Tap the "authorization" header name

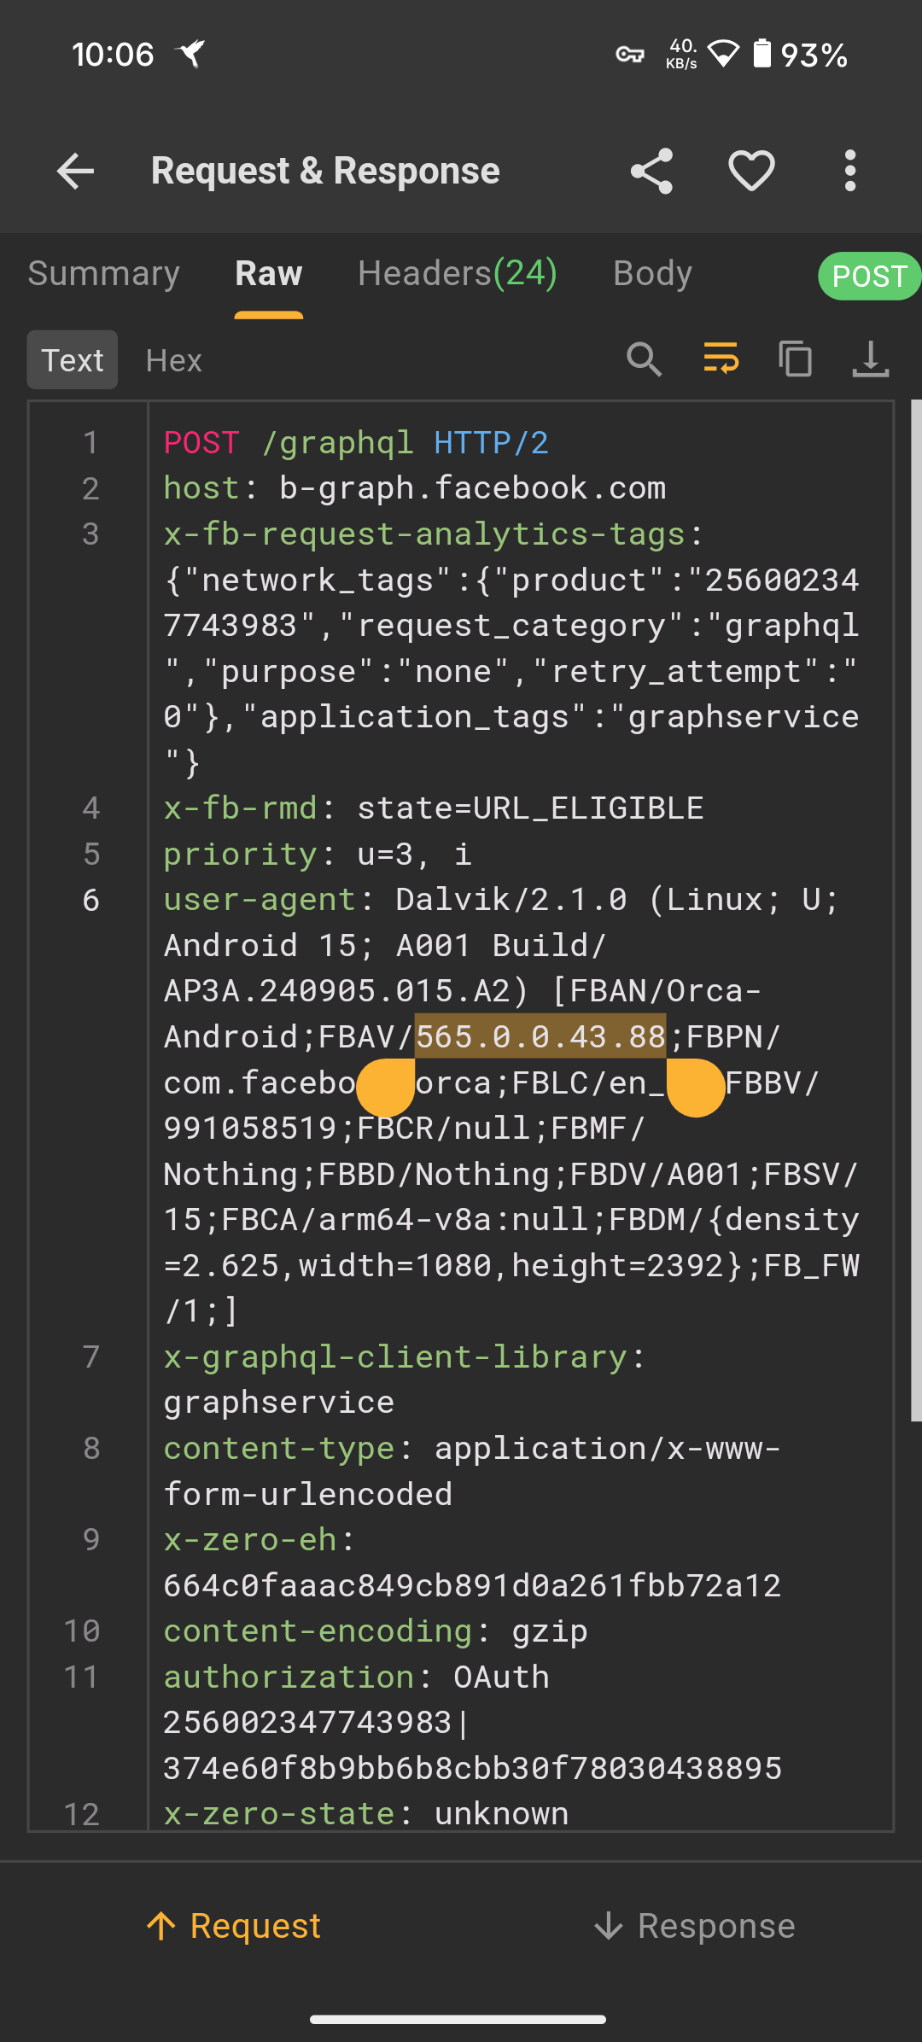289,1677
